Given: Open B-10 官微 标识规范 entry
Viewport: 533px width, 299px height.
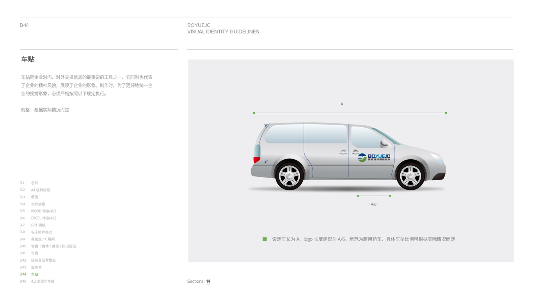Looking at the screenshot, I should (48, 246).
